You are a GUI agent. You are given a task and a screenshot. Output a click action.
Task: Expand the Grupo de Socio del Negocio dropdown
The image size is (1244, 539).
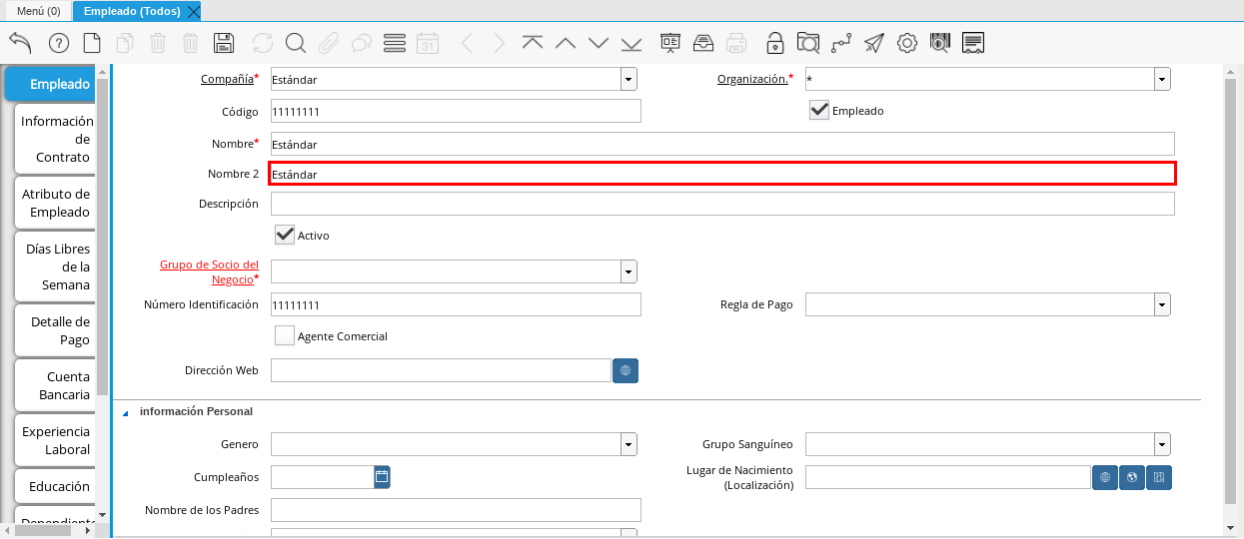point(627,271)
